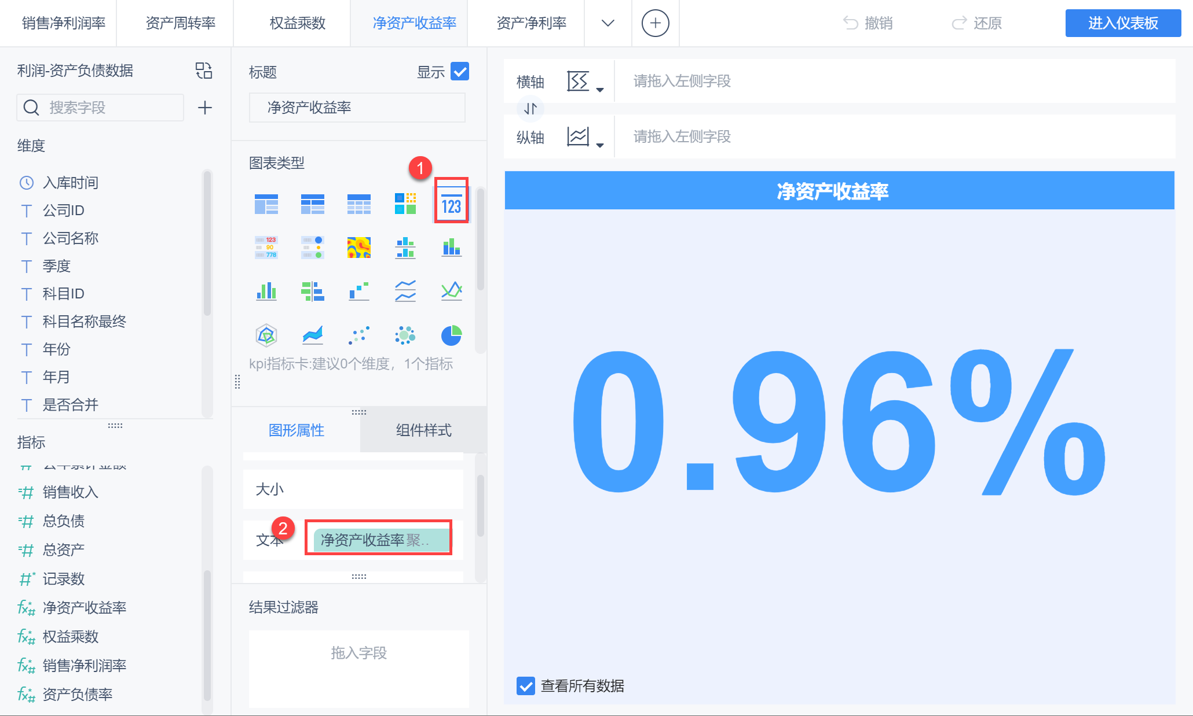Viewport: 1193px width, 716px height.
Task: Click the title input showing 净资产收益率
Action: 357,107
